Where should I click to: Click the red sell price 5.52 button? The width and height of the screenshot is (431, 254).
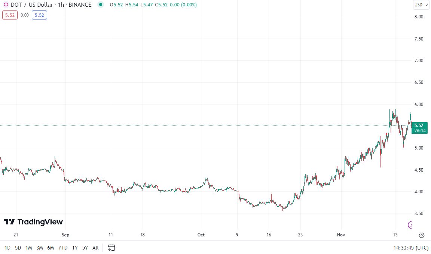coord(10,15)
